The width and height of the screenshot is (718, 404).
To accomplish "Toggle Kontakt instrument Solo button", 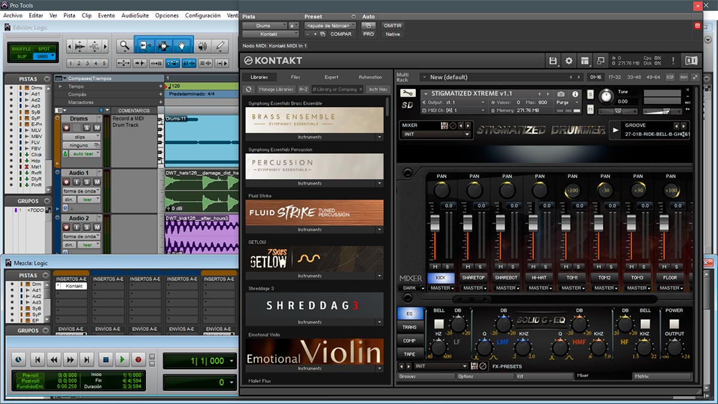I will pos(590,95).
